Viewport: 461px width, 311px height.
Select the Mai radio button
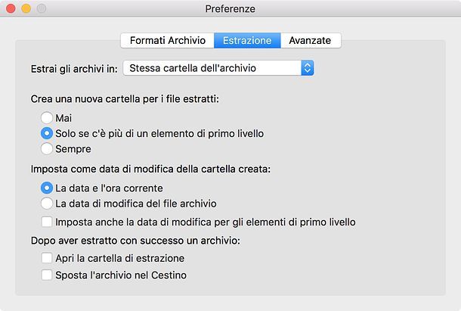pos(47,118)
